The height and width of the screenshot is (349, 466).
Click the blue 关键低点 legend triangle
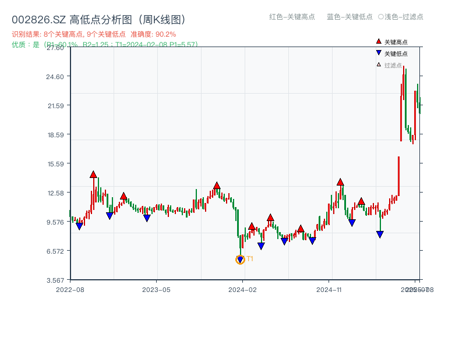pyautogui.click(x=379, y=53)
